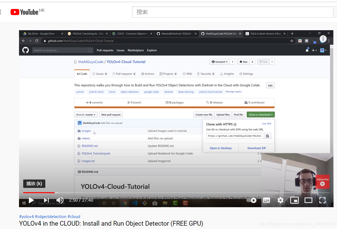Click the github.com address bar
337x229 pixels.
[168, 41]
